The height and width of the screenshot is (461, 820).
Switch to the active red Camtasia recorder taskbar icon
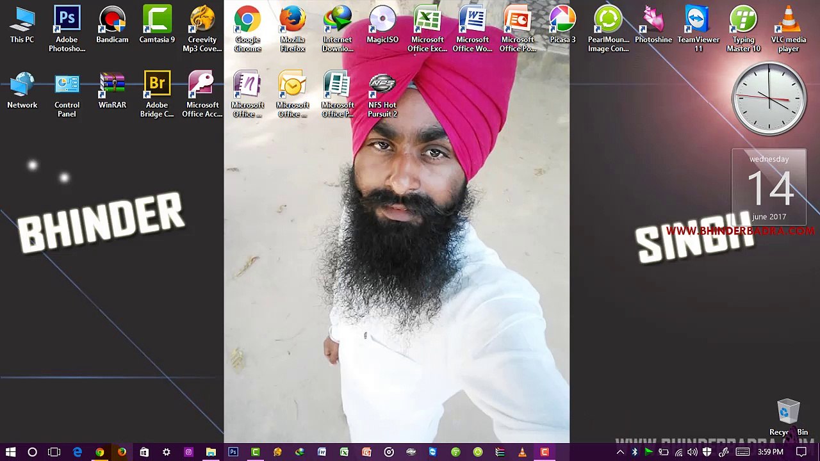pyautogui.click(x=545, y=452)
